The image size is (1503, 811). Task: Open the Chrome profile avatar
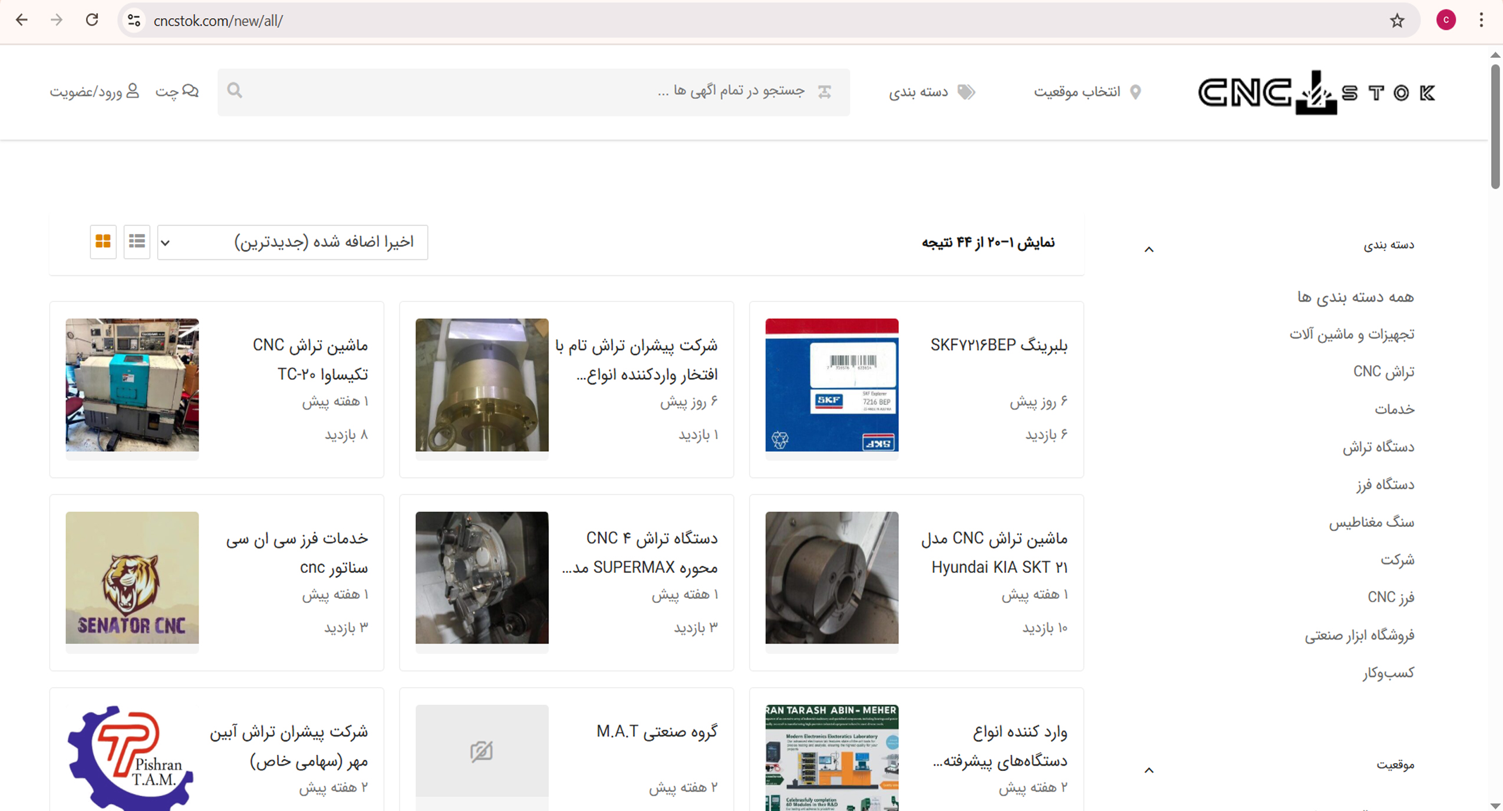(x=1446, y=20)
